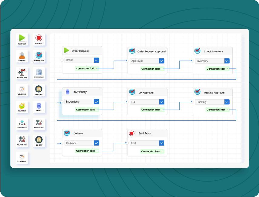This screenshot has width=259, height=197.
Task: Open the Inventory field in Check Inventory node
Action: (209, 61)
